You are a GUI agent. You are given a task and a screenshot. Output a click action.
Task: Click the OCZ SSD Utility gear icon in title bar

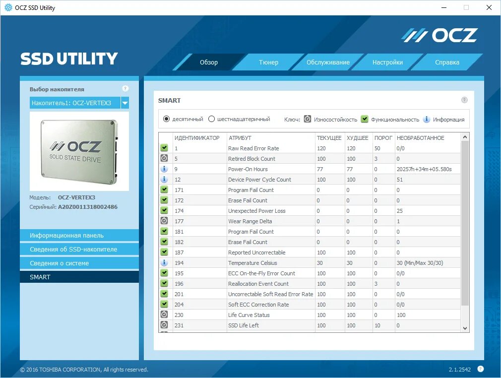(8, 7)
